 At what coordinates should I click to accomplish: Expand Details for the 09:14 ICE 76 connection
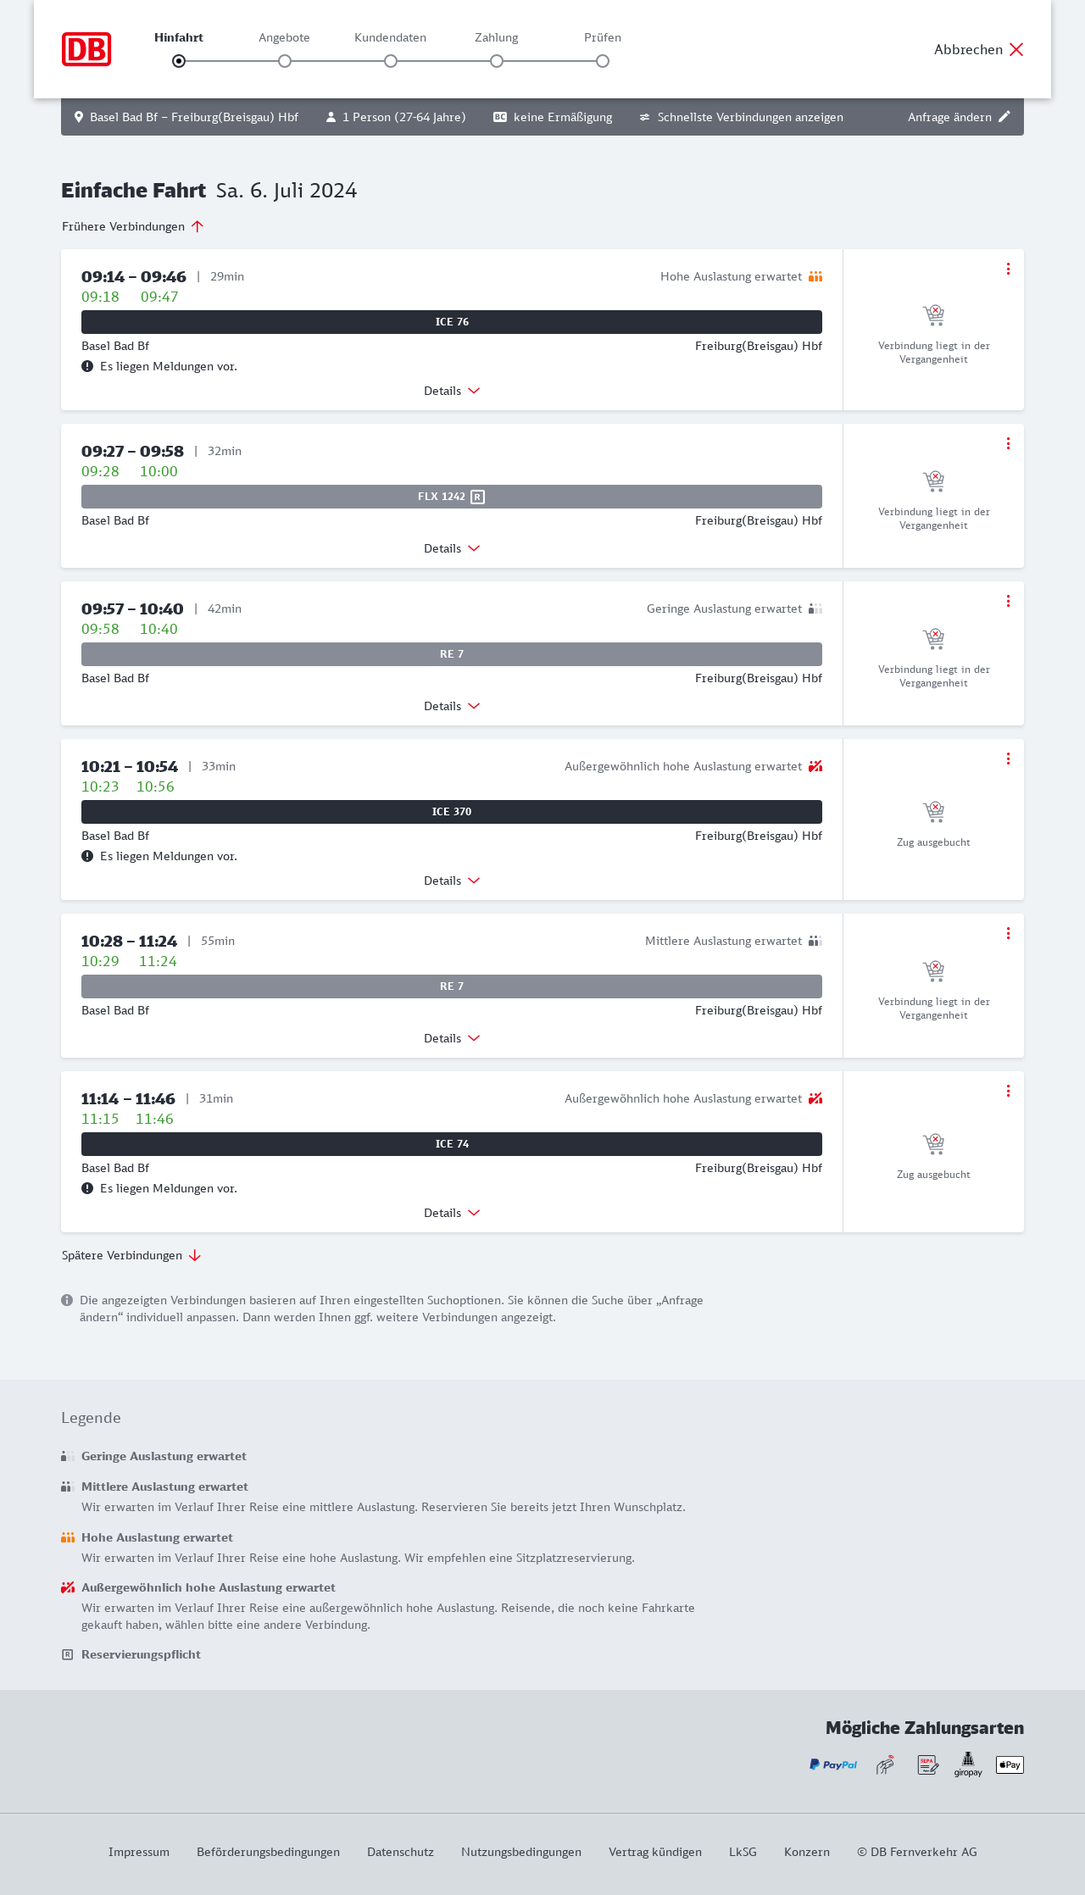click(452, 391)
